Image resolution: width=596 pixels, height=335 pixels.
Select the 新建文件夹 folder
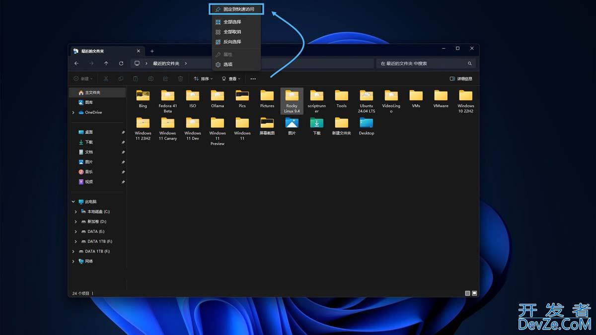[x=342, y=126]
